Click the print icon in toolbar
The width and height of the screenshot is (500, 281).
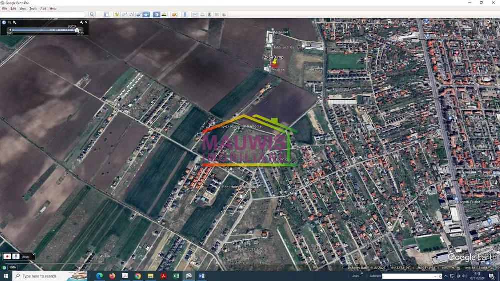coord(202,14)
